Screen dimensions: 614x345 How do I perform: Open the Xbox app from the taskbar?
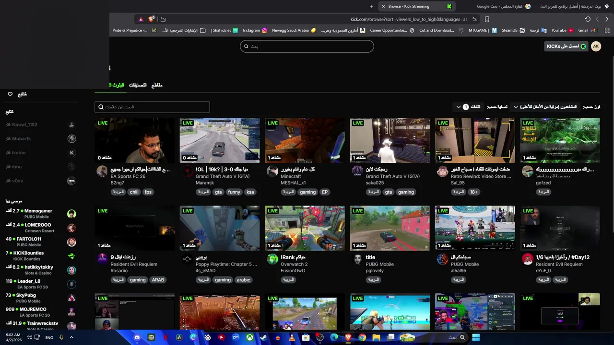pos(250,337)
